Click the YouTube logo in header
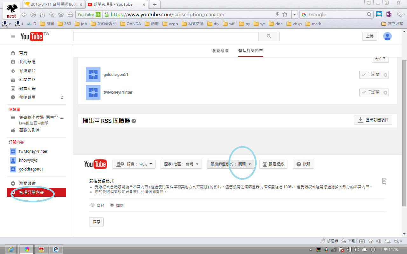 point(32,37)
